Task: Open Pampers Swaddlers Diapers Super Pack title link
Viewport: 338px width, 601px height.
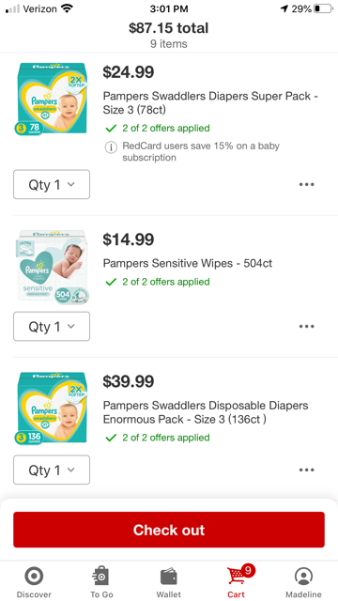Action: pos(210,102)
